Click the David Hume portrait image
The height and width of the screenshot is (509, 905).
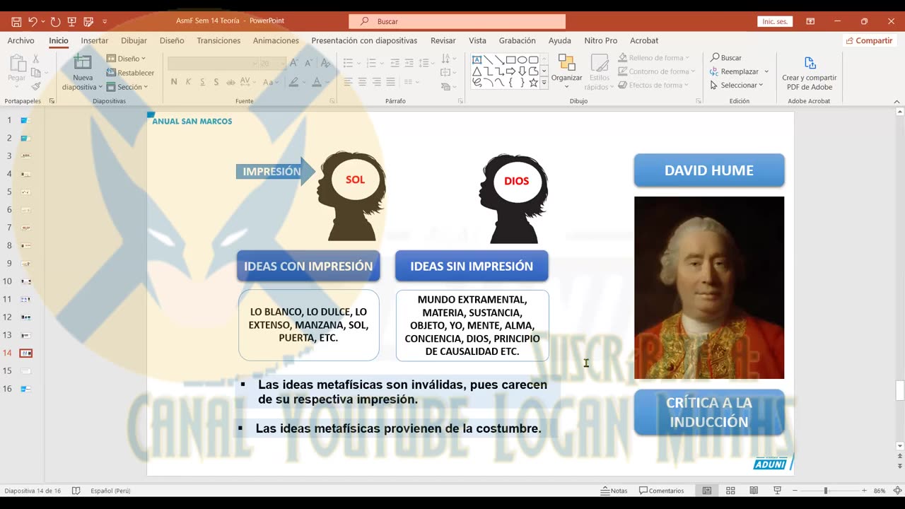tap(709, 288)
